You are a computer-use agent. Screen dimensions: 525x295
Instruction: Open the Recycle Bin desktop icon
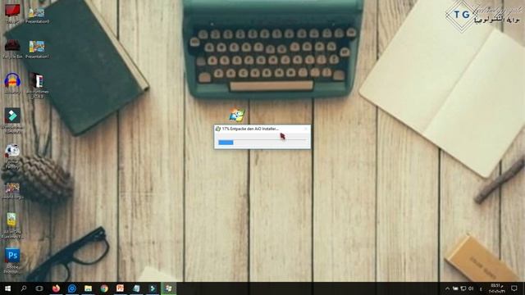[x=12, y=49]
